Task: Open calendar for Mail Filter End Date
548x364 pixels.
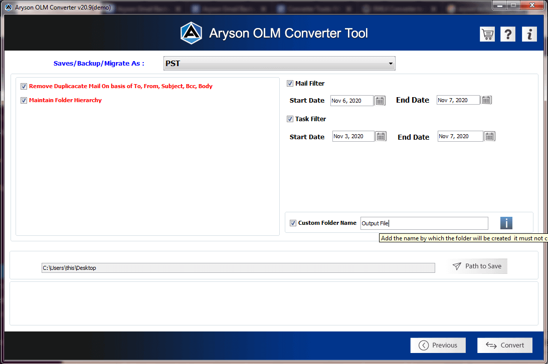Action: click(x=486, y=100)
